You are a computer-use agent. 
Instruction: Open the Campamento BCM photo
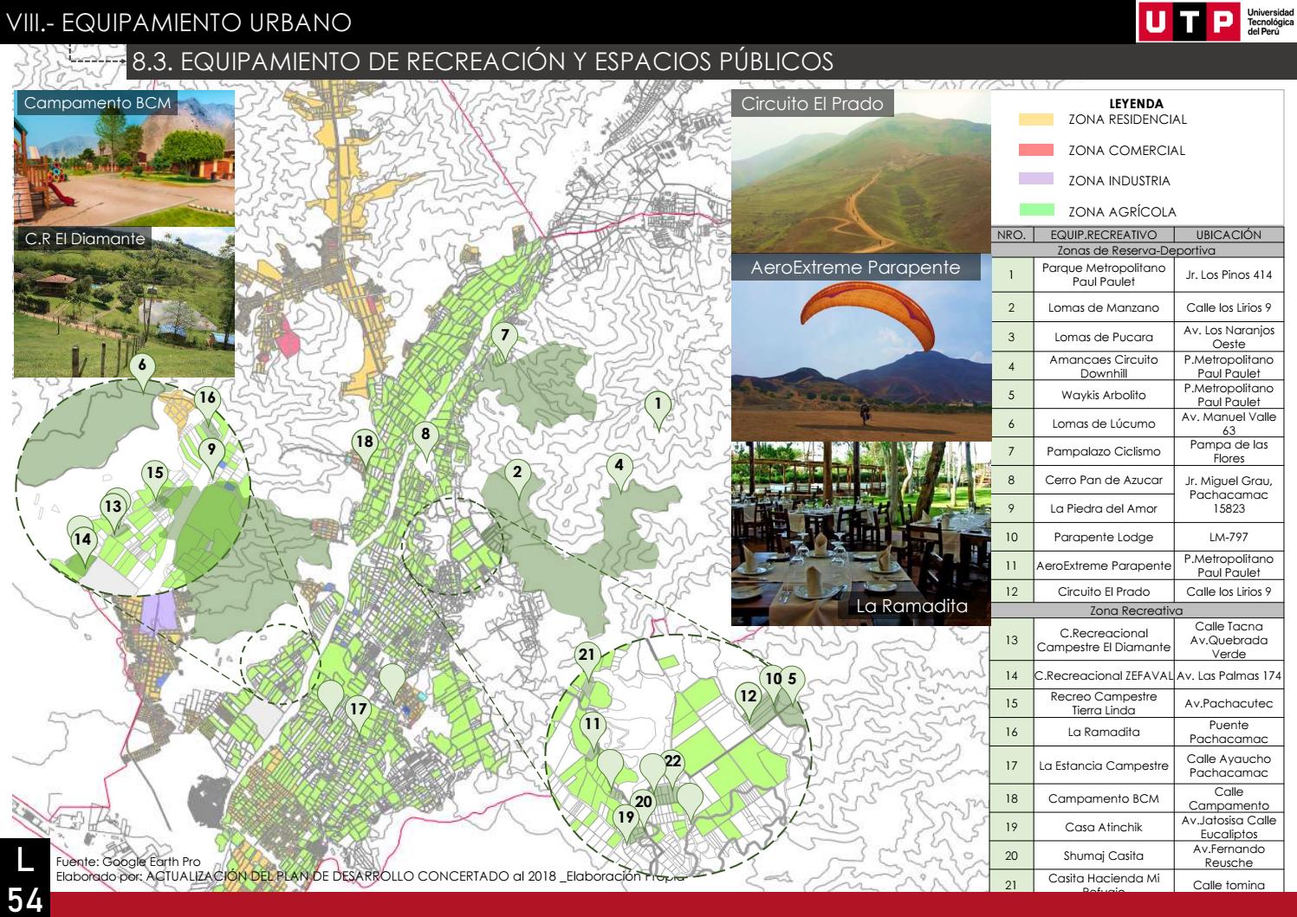pyautogui.click(x=124, y=161)
